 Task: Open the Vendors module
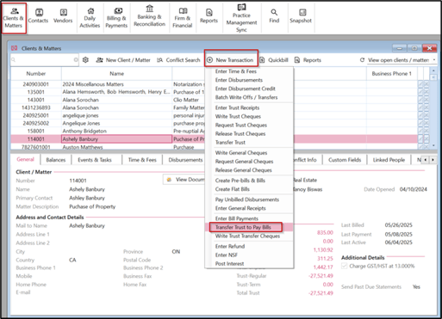[63, 16]
